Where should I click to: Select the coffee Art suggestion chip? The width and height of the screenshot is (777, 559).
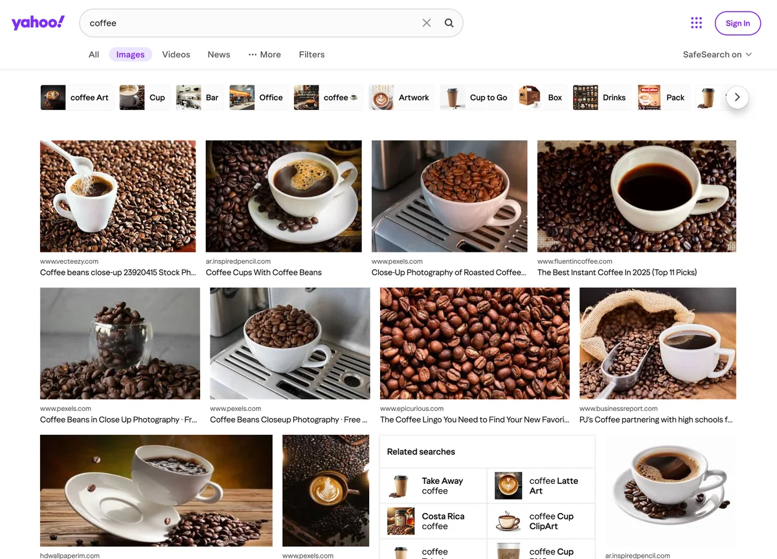77,98
